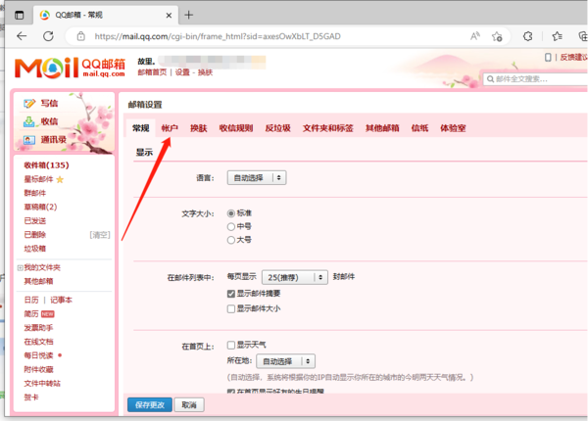Click the browser address bar URL
This screenshot has width=588, height=421.
coord(218,36)
